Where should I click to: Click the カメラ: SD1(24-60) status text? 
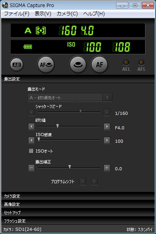tap(22, 229)
